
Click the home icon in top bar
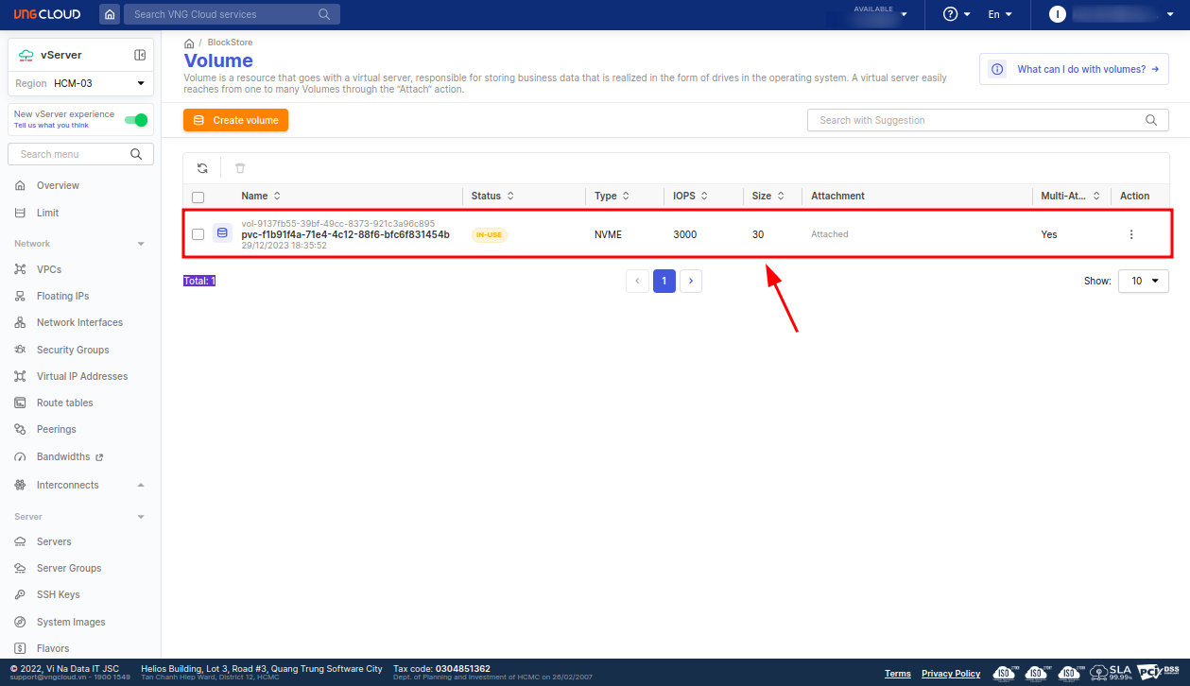point(111,14)
